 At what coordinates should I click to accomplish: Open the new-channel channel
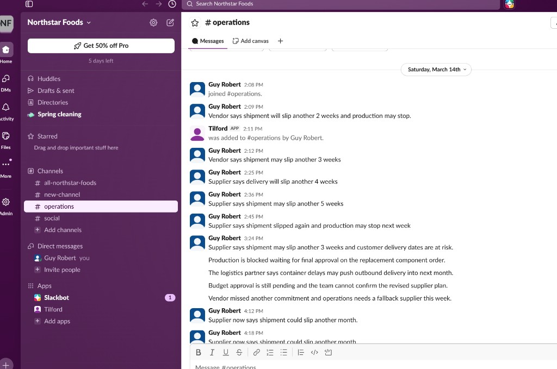[x=101, y=195]
